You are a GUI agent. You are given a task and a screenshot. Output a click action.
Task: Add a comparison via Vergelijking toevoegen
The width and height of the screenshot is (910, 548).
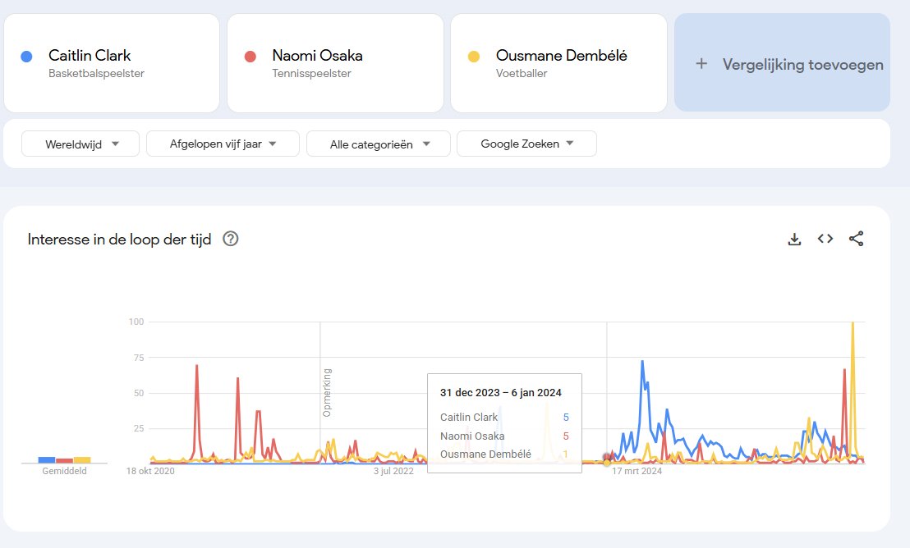click(782, 62)
